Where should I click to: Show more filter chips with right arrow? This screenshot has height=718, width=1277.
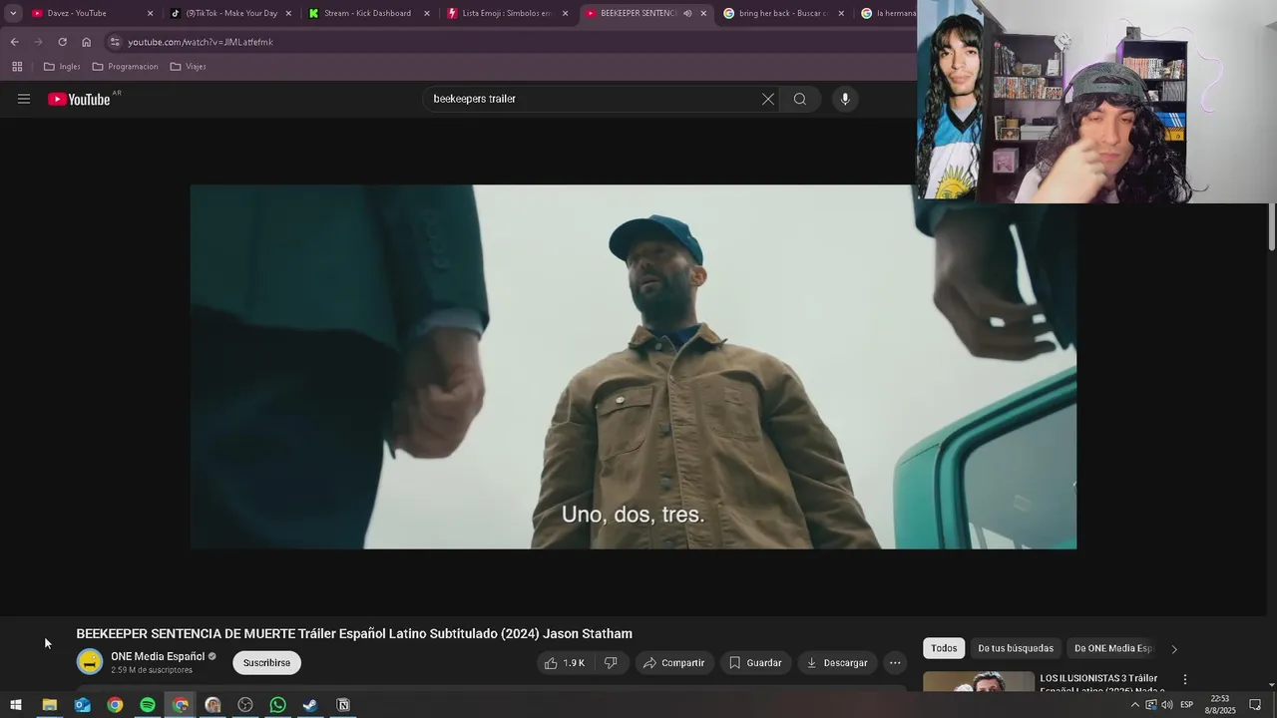pos(1174,649)
